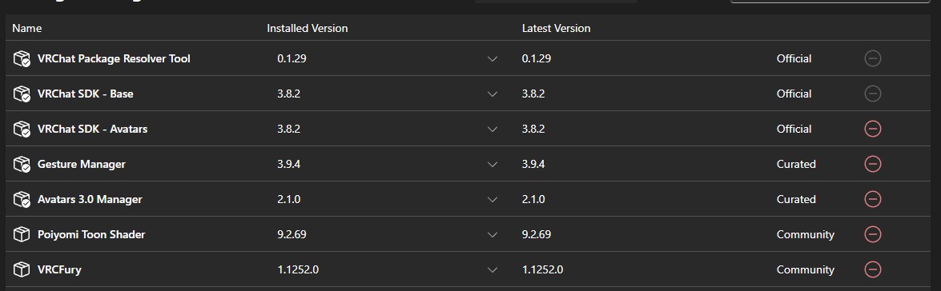Expand VRCFury installed version selector

coord(493,270)
